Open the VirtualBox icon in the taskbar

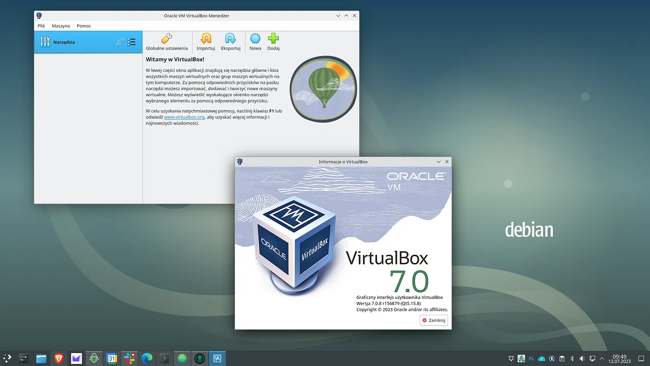tap(217, 358)
